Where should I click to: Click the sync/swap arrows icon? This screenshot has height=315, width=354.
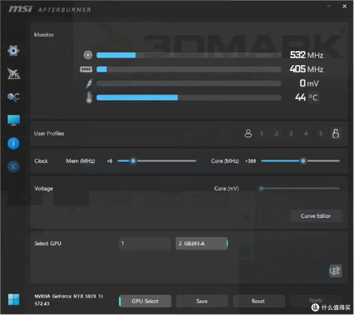coord(336,271)
